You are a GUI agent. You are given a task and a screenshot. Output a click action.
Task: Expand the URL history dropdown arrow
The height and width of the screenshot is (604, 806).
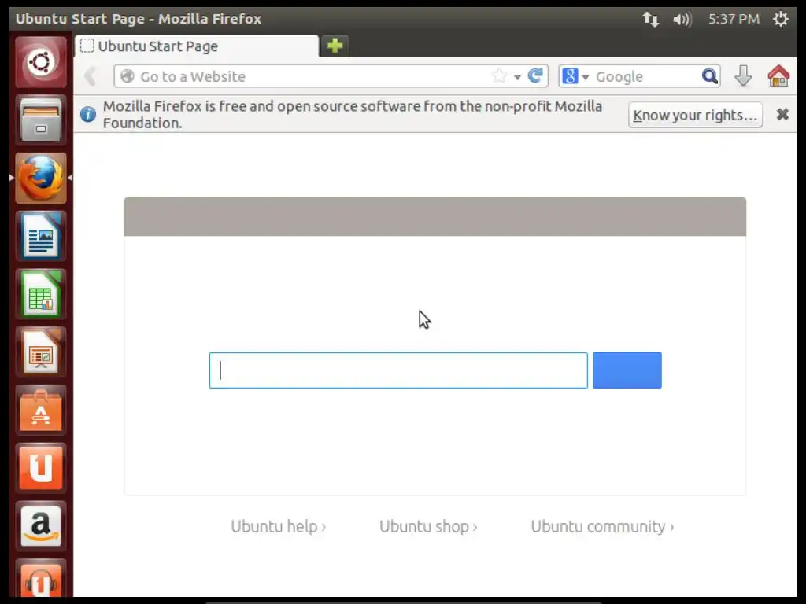pos(518,77)
